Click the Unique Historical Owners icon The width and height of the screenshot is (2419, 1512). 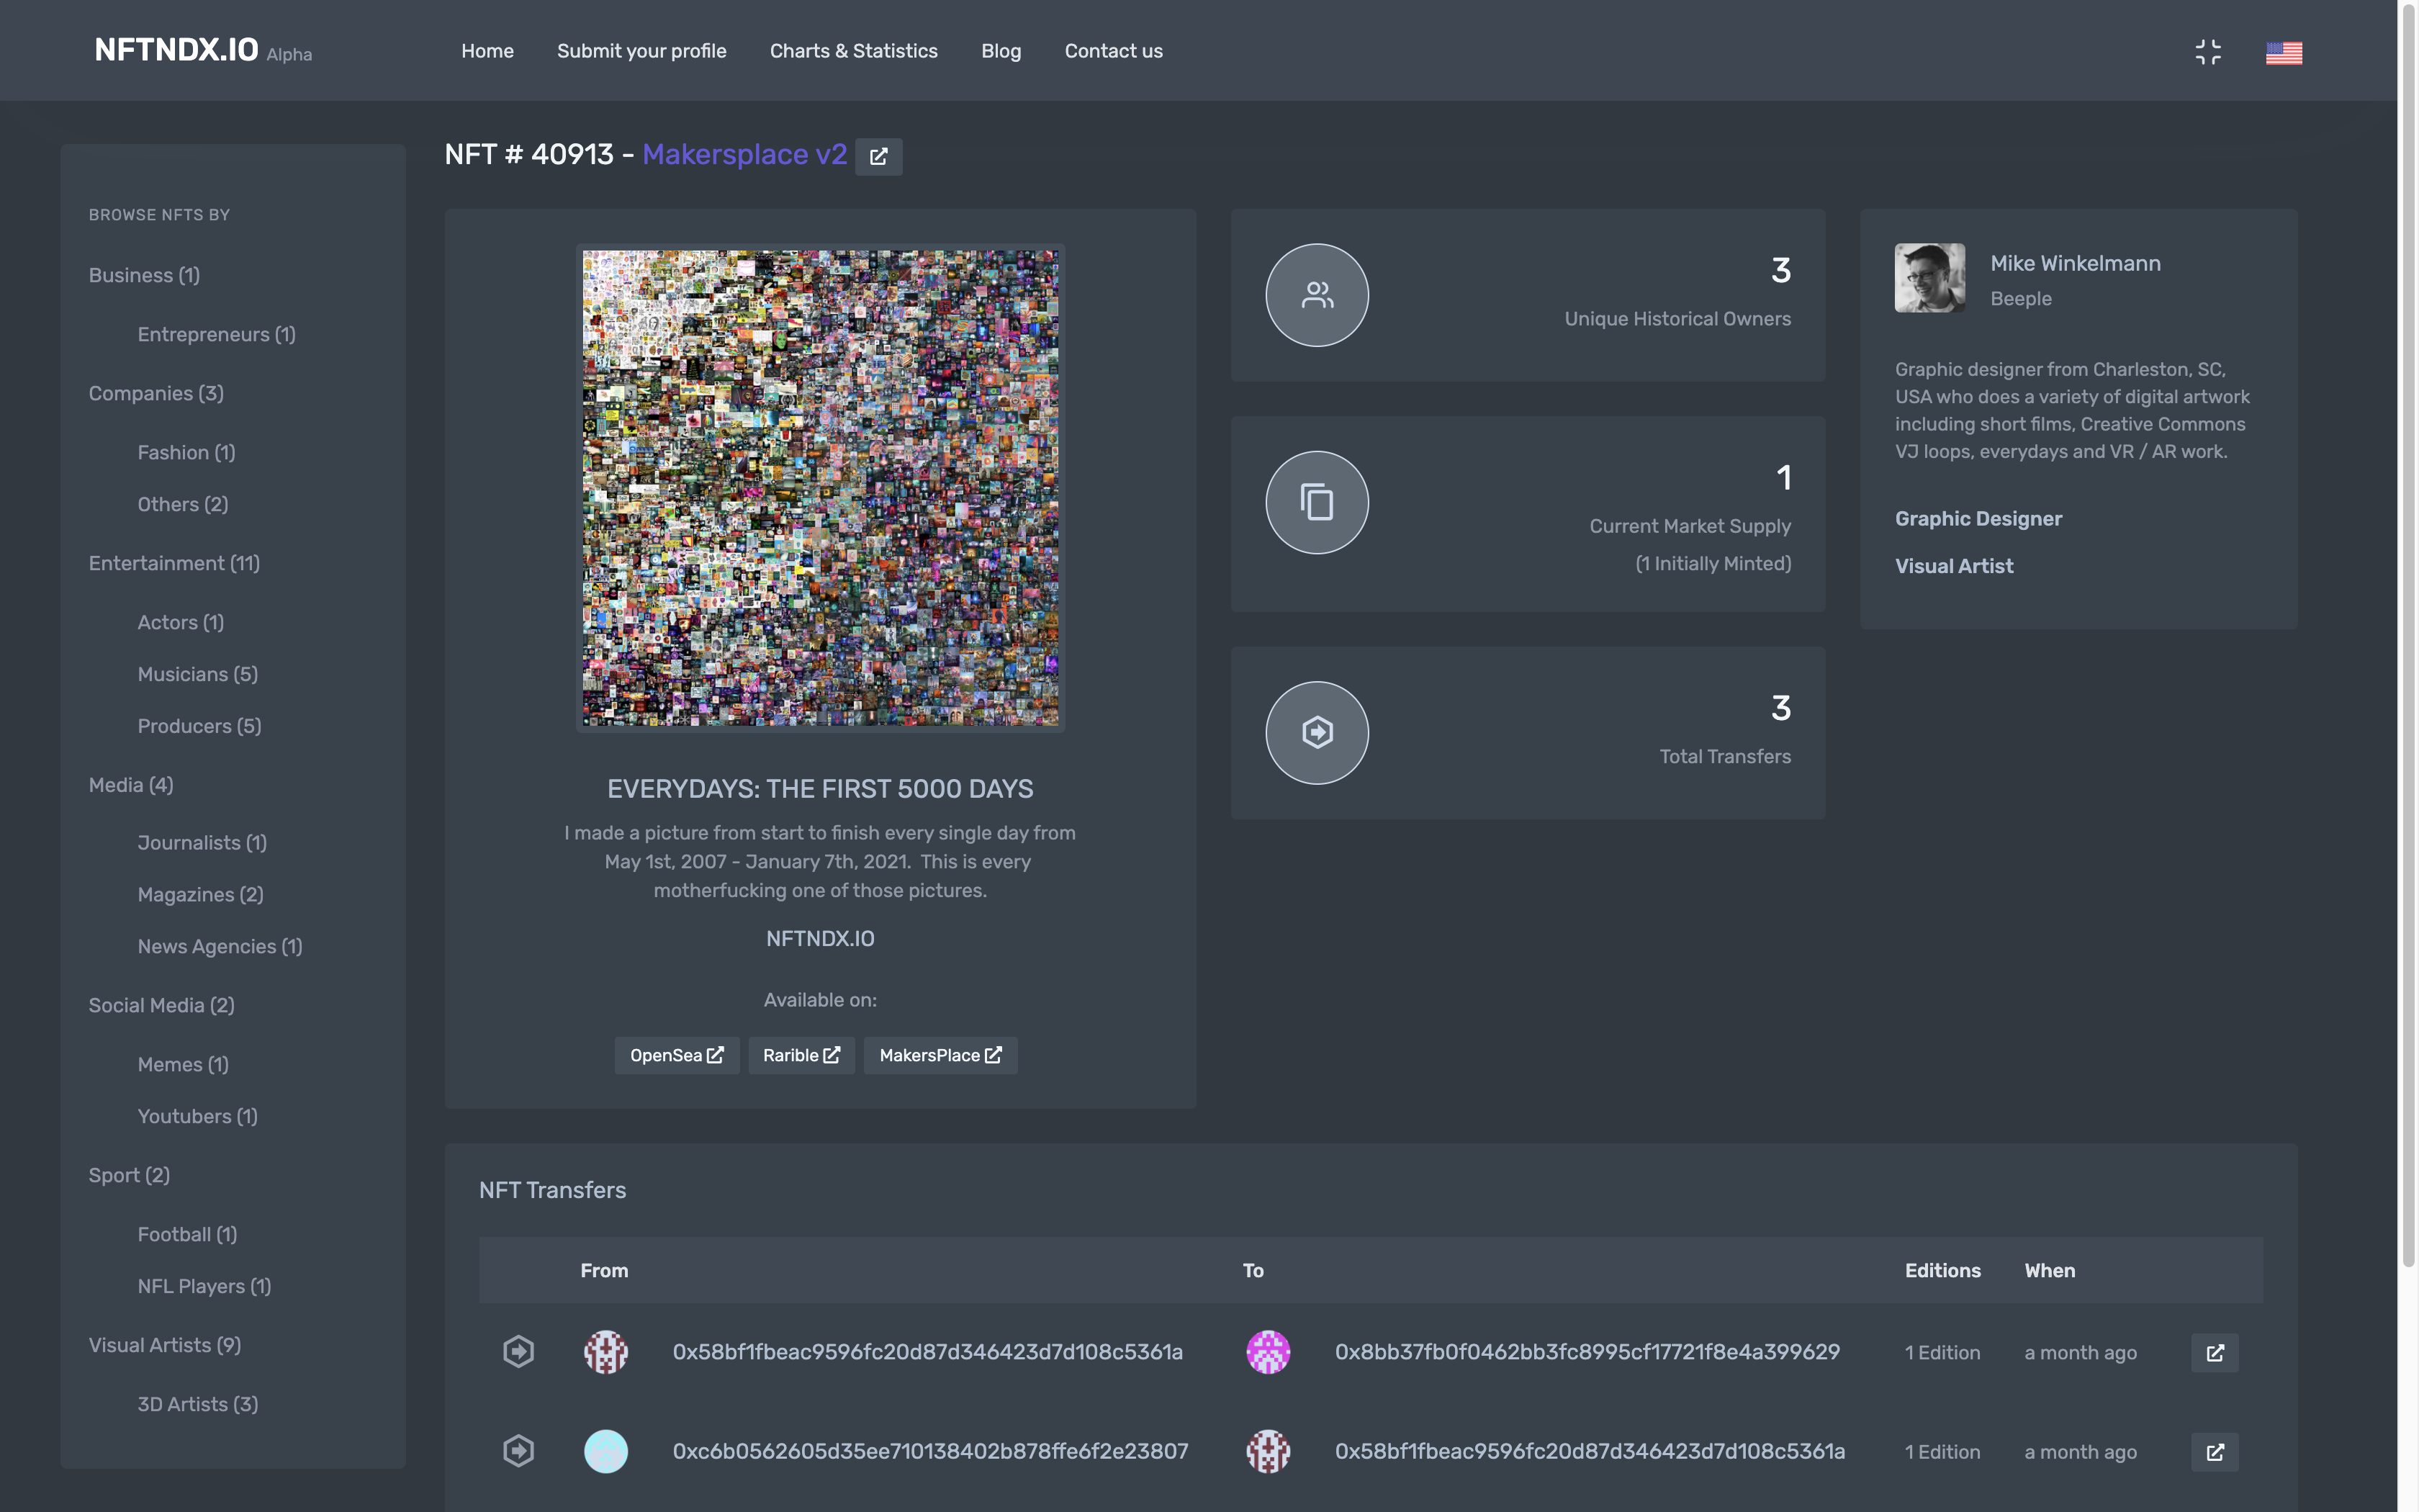click(1317, 295)
